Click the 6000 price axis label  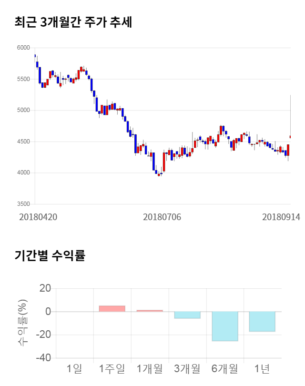(x=23, y=48)
